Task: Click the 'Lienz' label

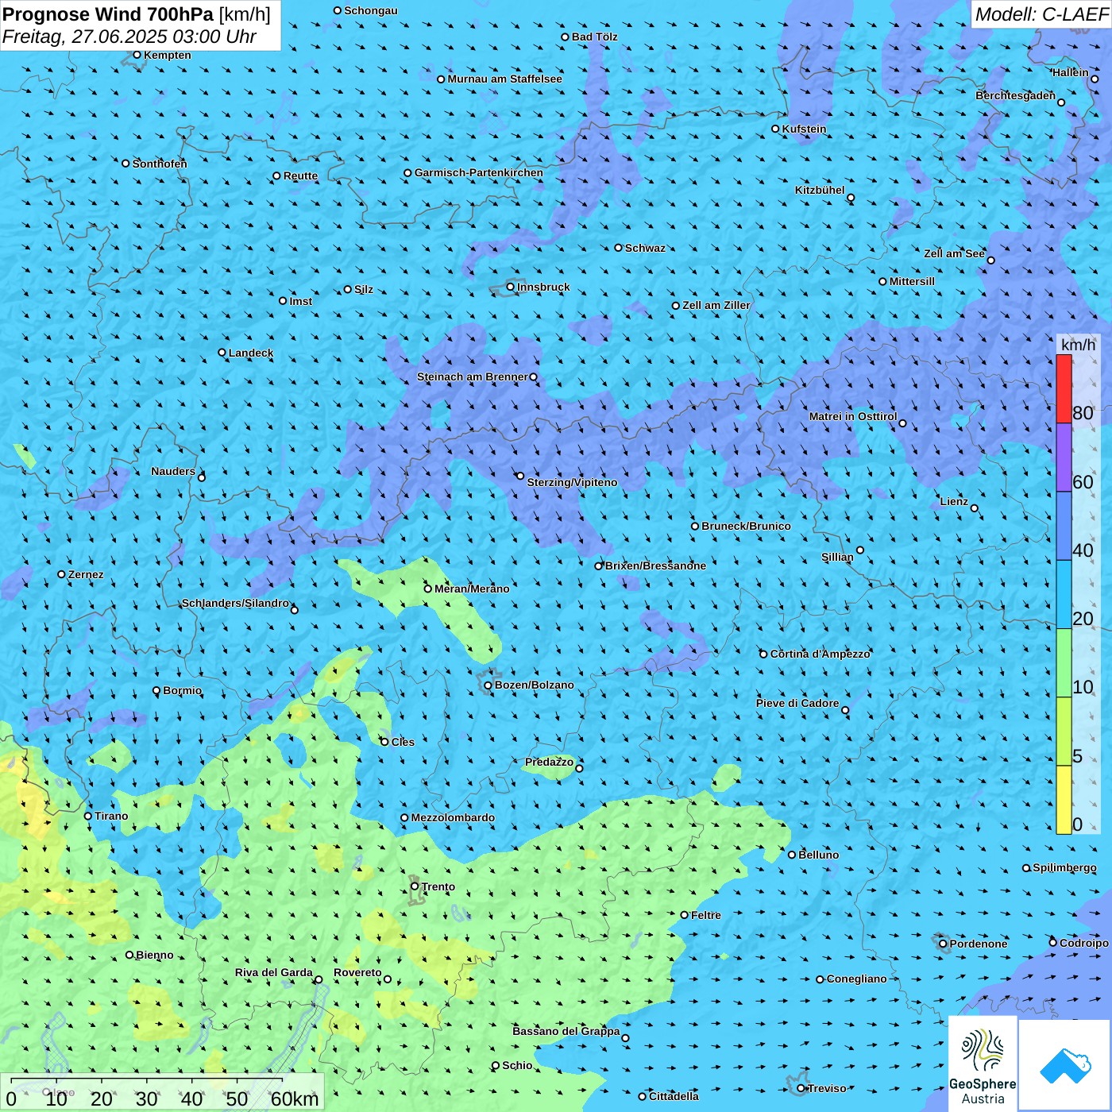Action: pyautogui.click(x=954, y=501)
